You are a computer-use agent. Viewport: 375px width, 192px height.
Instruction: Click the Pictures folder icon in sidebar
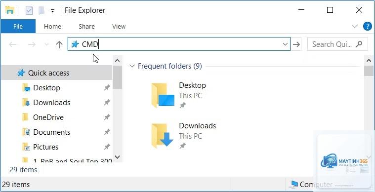(26, 147)
